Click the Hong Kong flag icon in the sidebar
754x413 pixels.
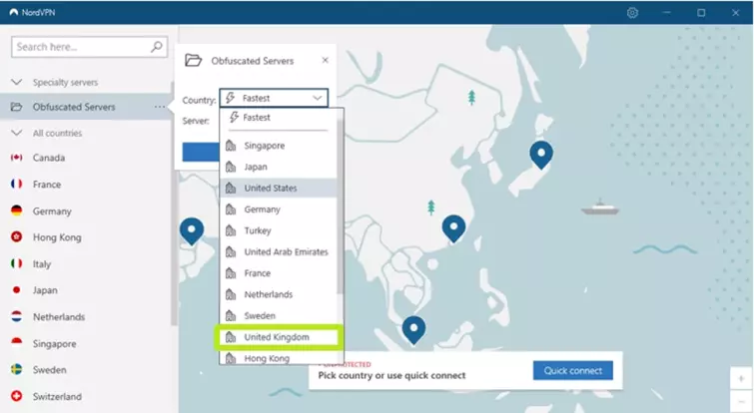coord(16,236)
